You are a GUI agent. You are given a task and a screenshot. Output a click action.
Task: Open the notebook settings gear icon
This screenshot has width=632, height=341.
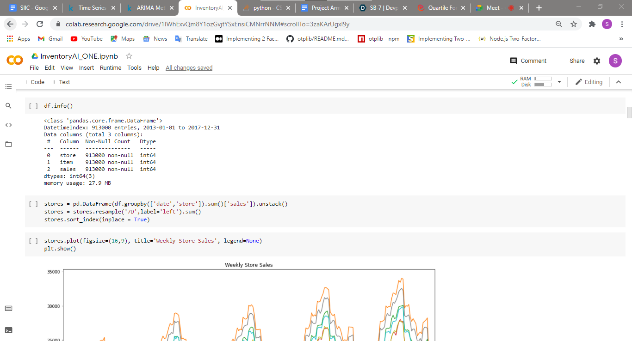[597, 61]
